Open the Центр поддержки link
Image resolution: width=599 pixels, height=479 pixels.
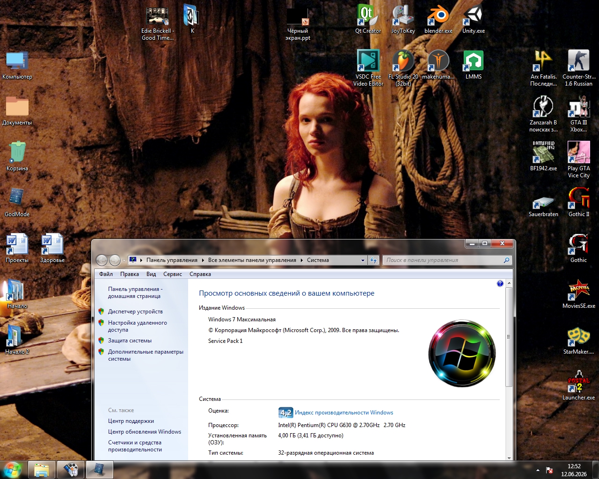(131, 421)
